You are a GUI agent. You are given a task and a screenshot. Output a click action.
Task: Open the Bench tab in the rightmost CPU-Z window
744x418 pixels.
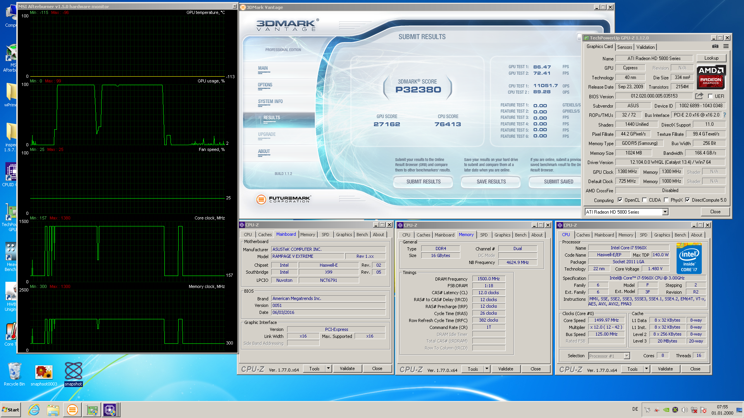tap(680, 235)
